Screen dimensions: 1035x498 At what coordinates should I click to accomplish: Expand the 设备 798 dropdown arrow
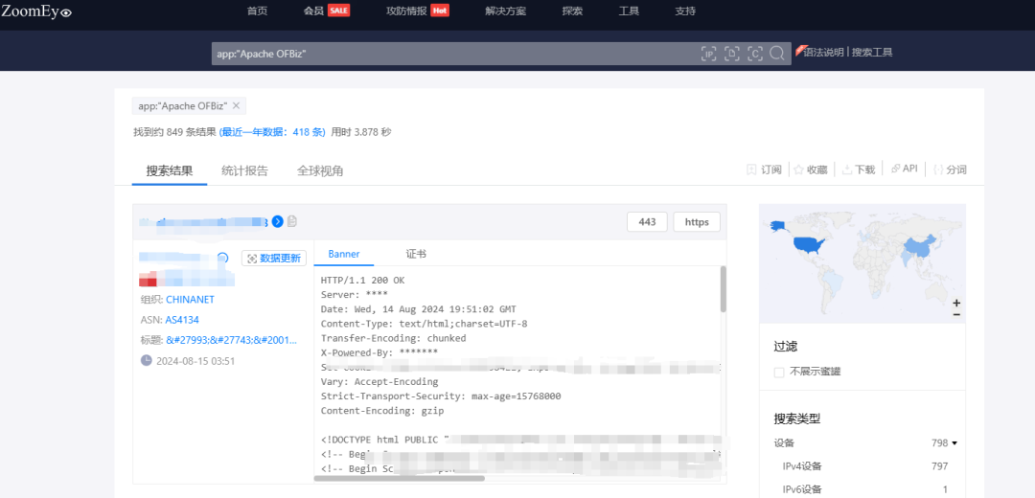(954, 443)
